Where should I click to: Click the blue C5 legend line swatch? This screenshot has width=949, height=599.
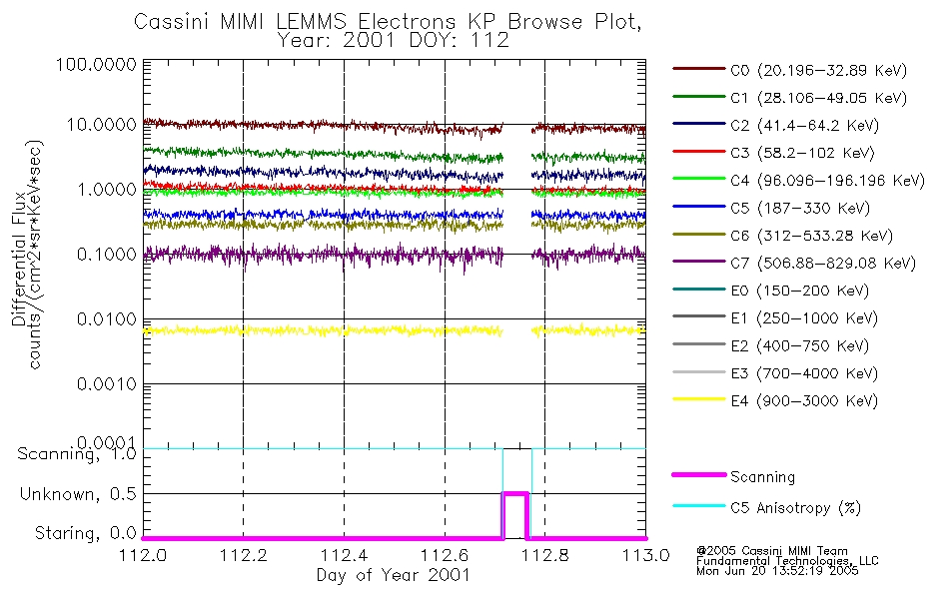click(698, 207)
